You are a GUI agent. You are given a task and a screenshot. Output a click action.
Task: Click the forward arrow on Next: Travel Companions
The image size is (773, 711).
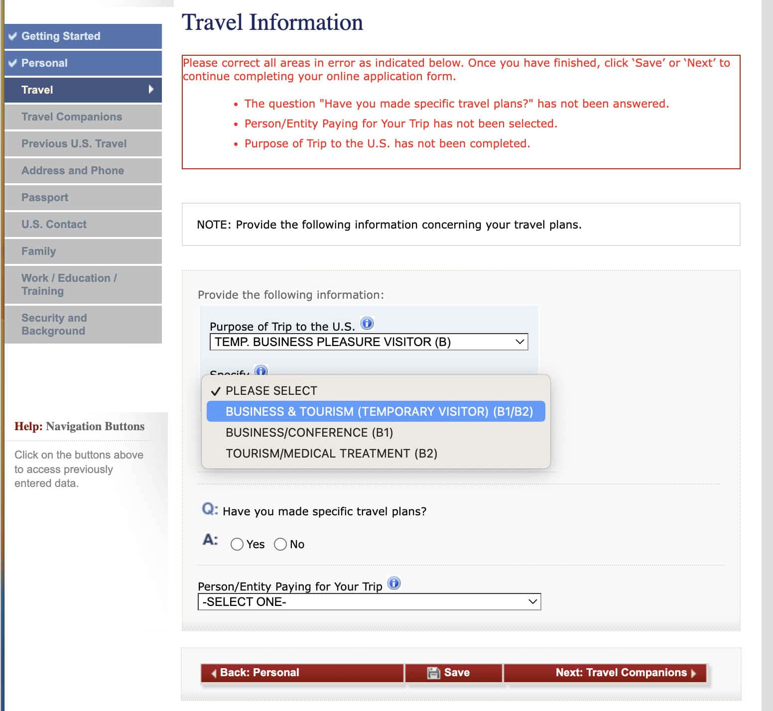point(694,673)
